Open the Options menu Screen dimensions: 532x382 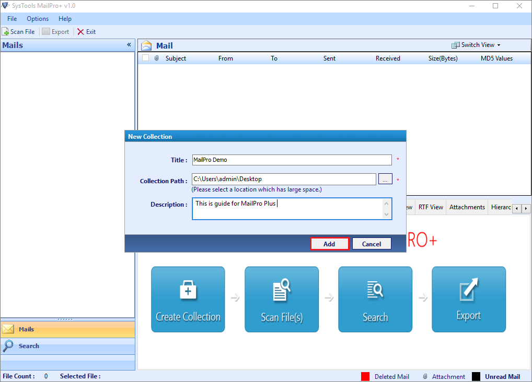(37, 18)
